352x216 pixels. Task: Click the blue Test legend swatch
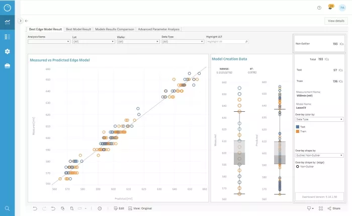point(298,127)
